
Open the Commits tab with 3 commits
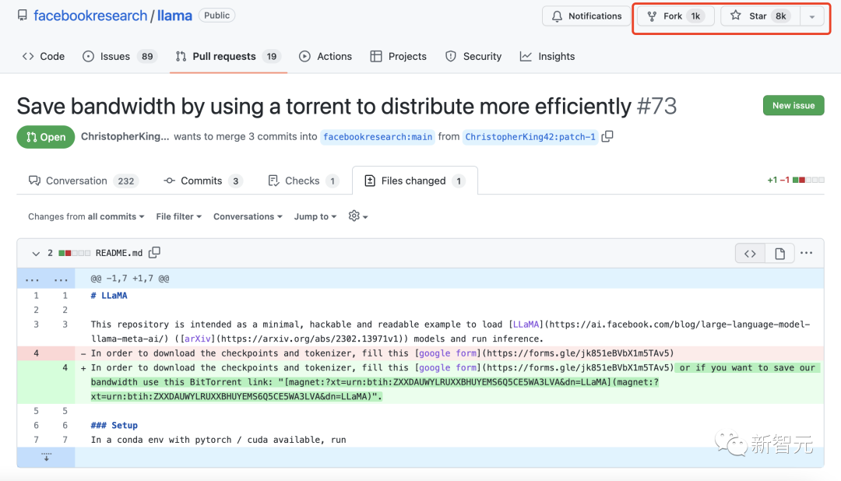(202, 181)
